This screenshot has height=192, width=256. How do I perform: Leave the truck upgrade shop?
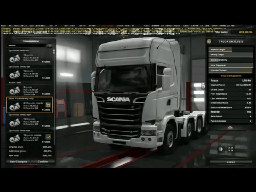pos(230,162)
